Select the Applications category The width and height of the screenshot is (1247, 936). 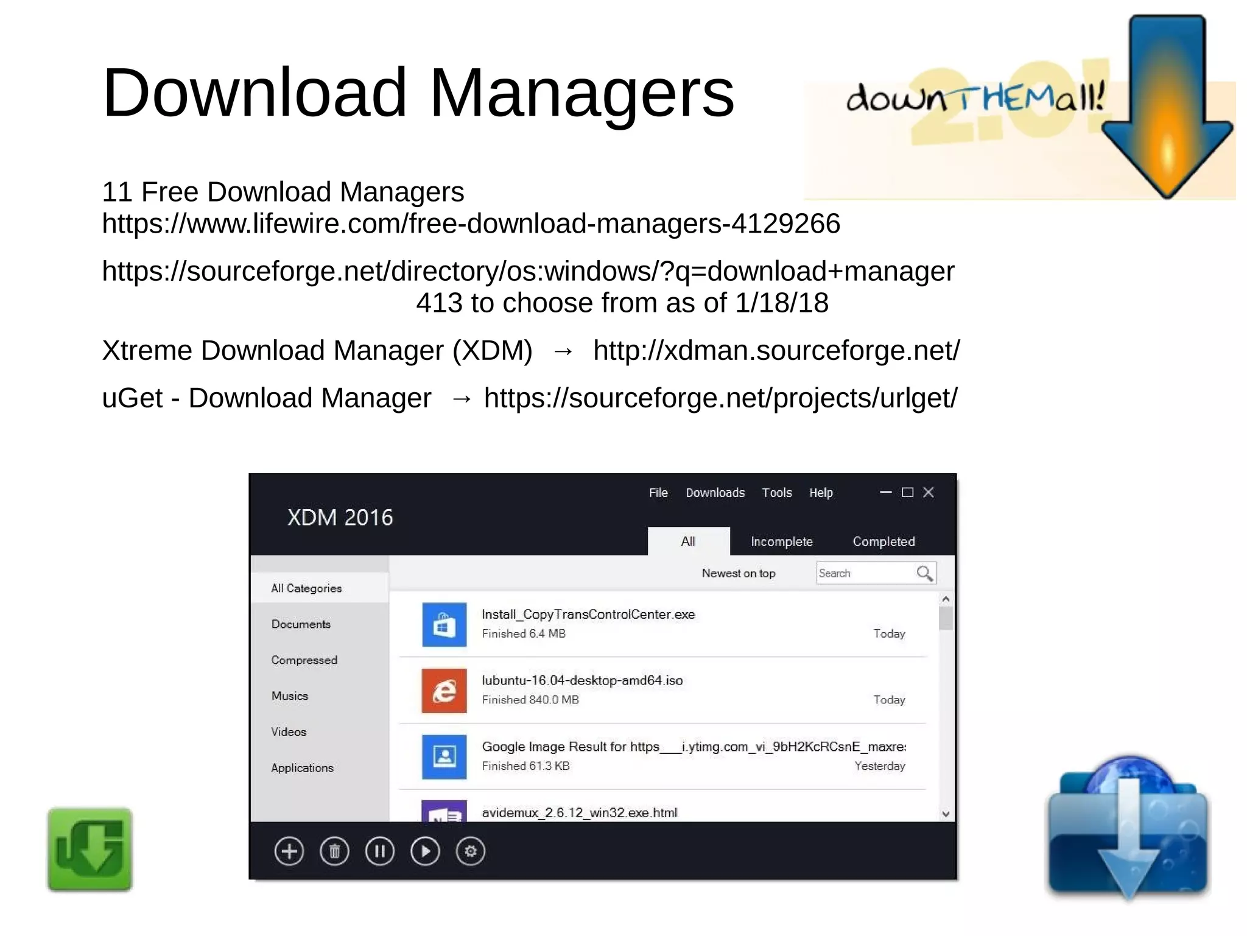[302, 768]
